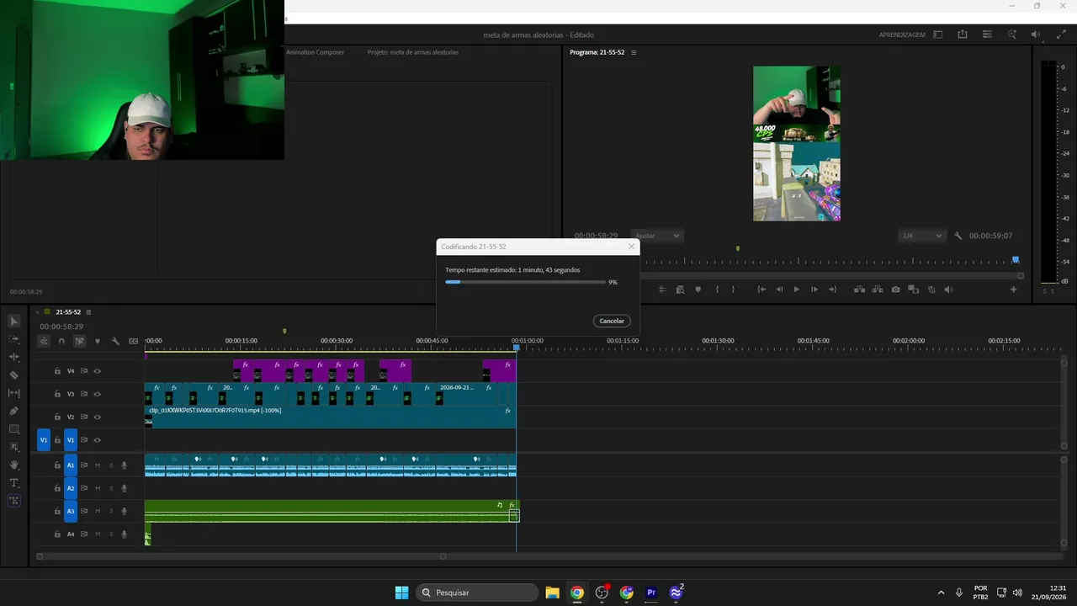The height and width of the screenshot is (606, 1077).
Task: Click the Export Frame camera icon
Action: pos(895,290)
